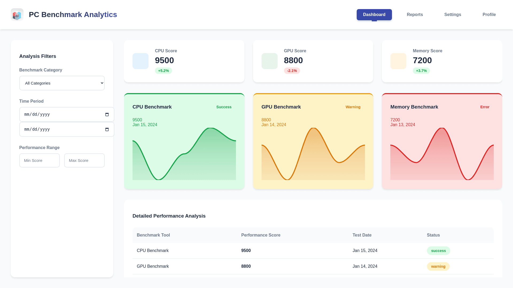Click the orange Memory Score icon tile
The image size is (513, 288).
398,61
